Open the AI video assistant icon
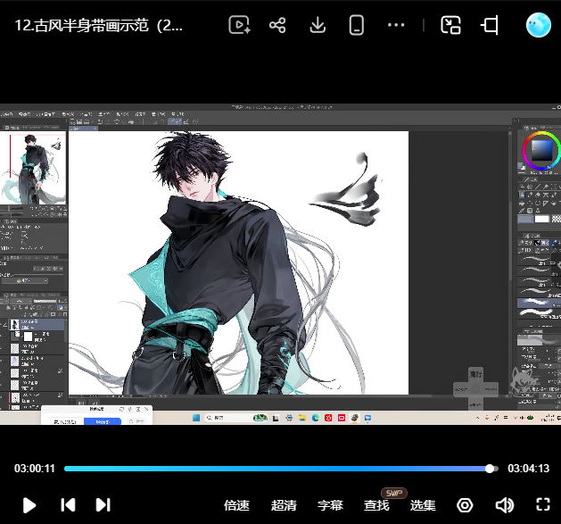Screen dimensions: 561x524 coord(239,25)
